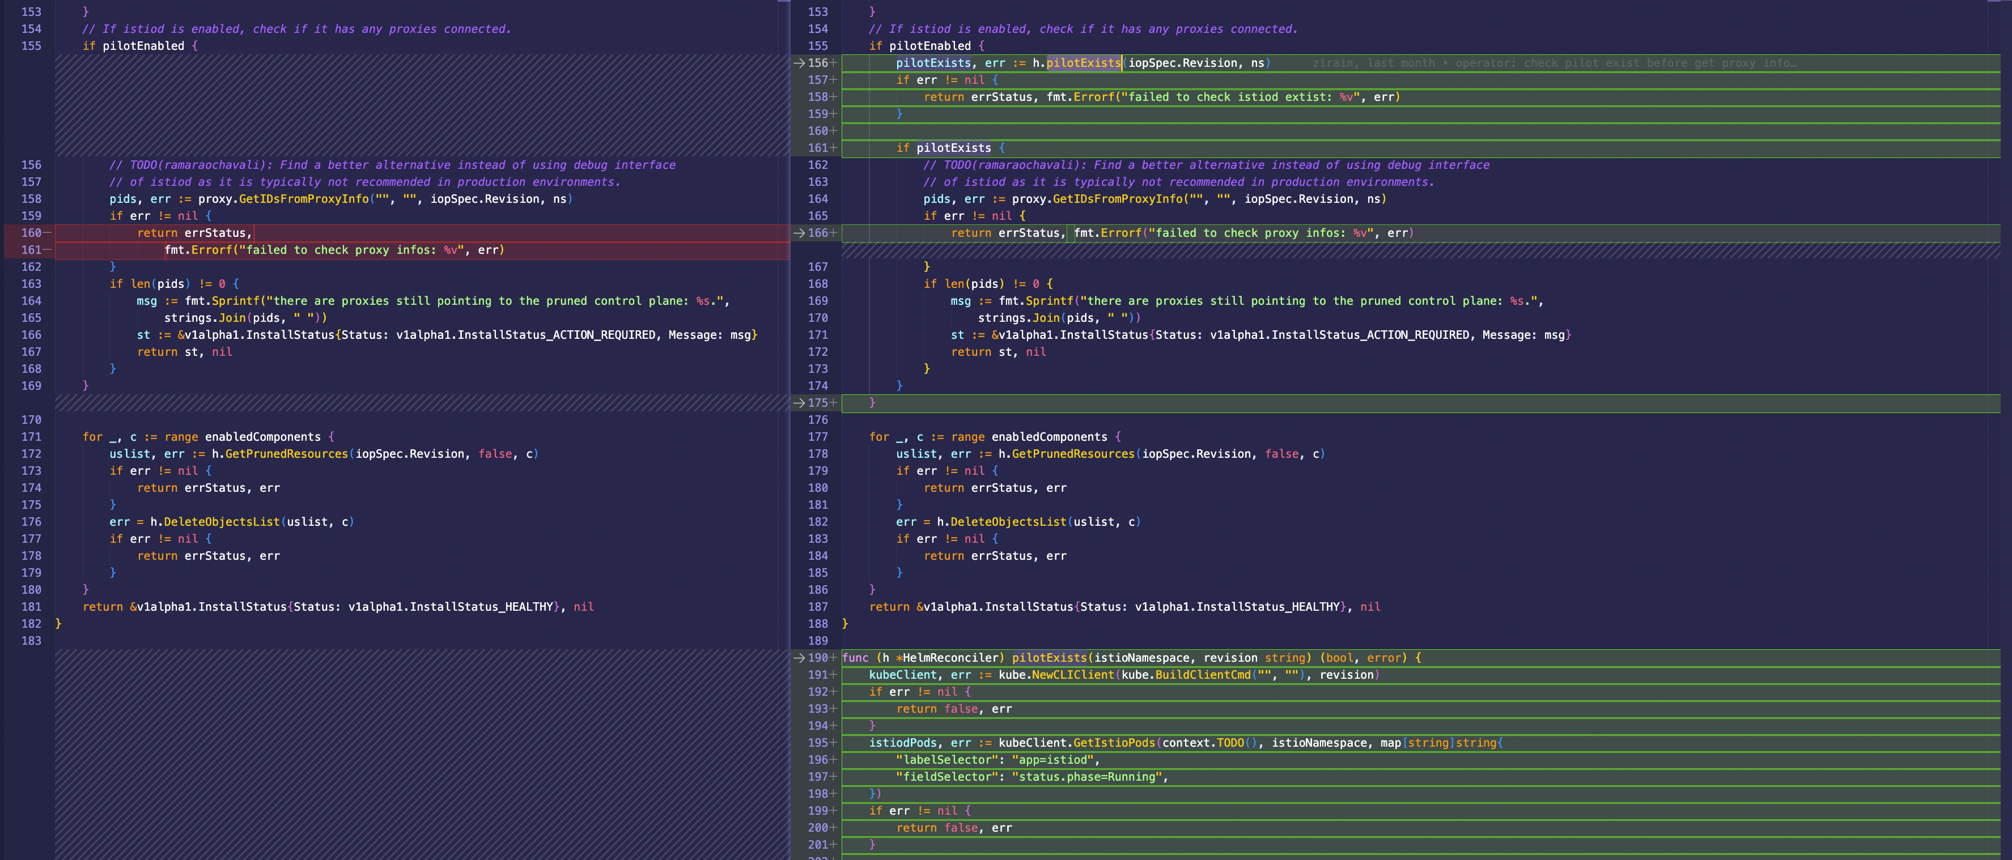Click 'DeleteObjectsList' in the right pane
This screenshot has width=2012, height=860.
point(1008,522)
